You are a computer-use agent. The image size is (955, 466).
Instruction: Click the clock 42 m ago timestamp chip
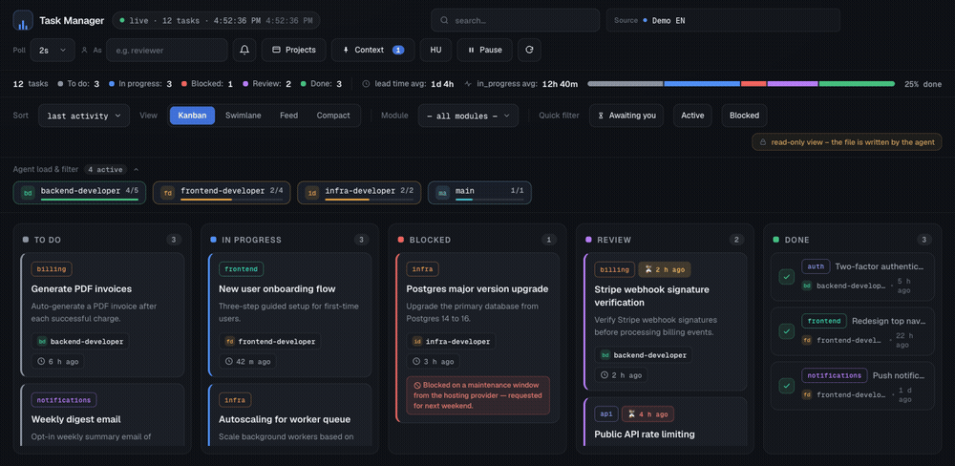247,361
